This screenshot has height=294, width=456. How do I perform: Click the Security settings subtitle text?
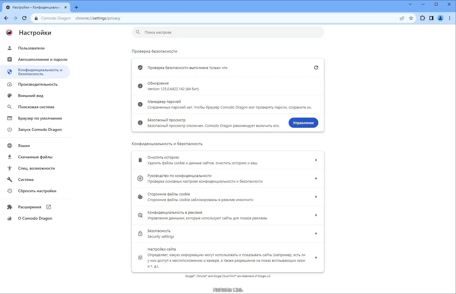161,236
